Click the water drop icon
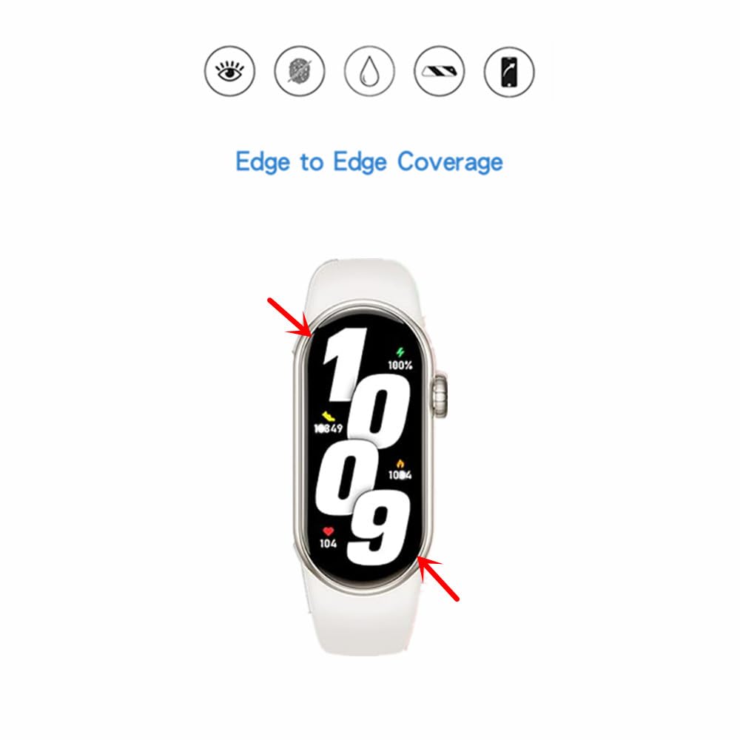Screen dimensions: 740x740 [369, 71]
